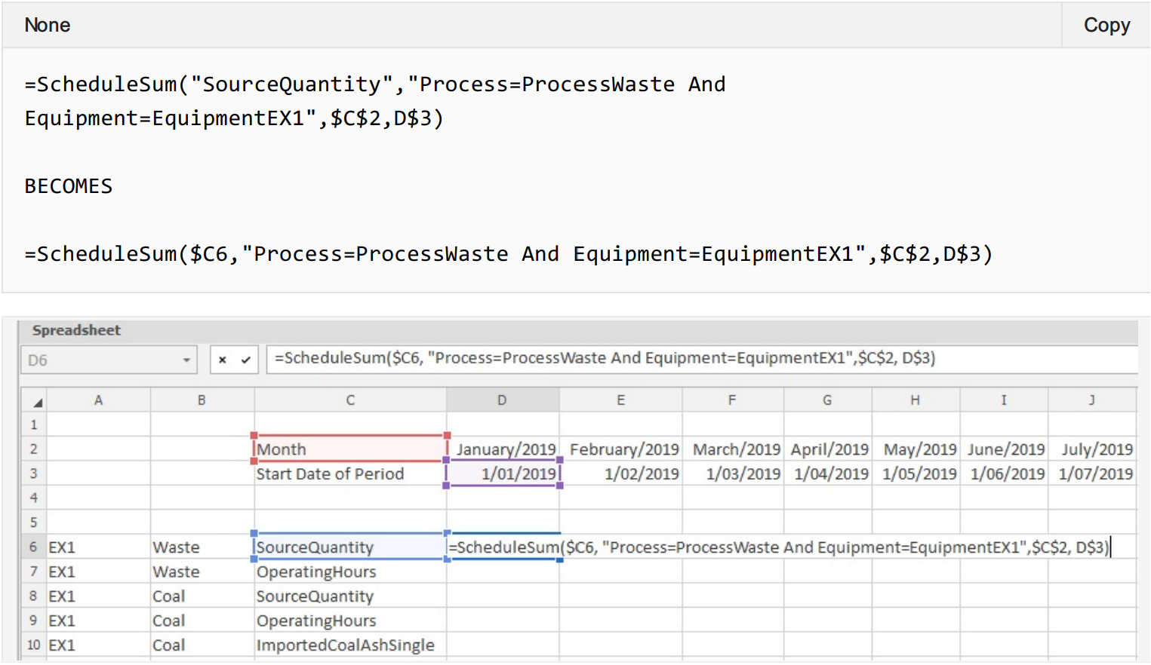
Task: Confirm formula with the checkmark icon
Action: click(245, 360)
